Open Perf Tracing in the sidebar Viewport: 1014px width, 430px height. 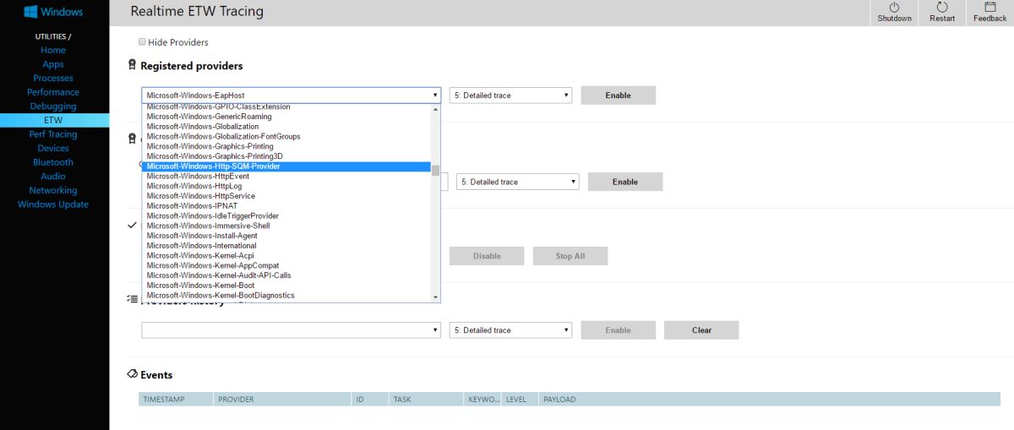click(53, 134)
